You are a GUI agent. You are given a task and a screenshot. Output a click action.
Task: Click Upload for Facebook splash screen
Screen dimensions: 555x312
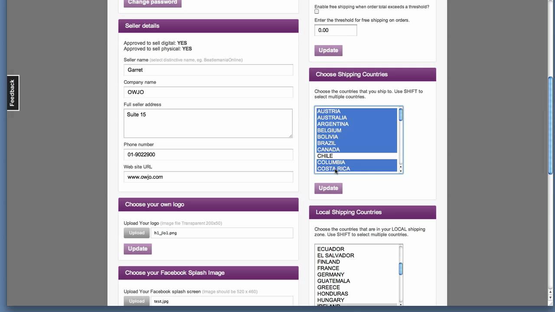point(137,301)
